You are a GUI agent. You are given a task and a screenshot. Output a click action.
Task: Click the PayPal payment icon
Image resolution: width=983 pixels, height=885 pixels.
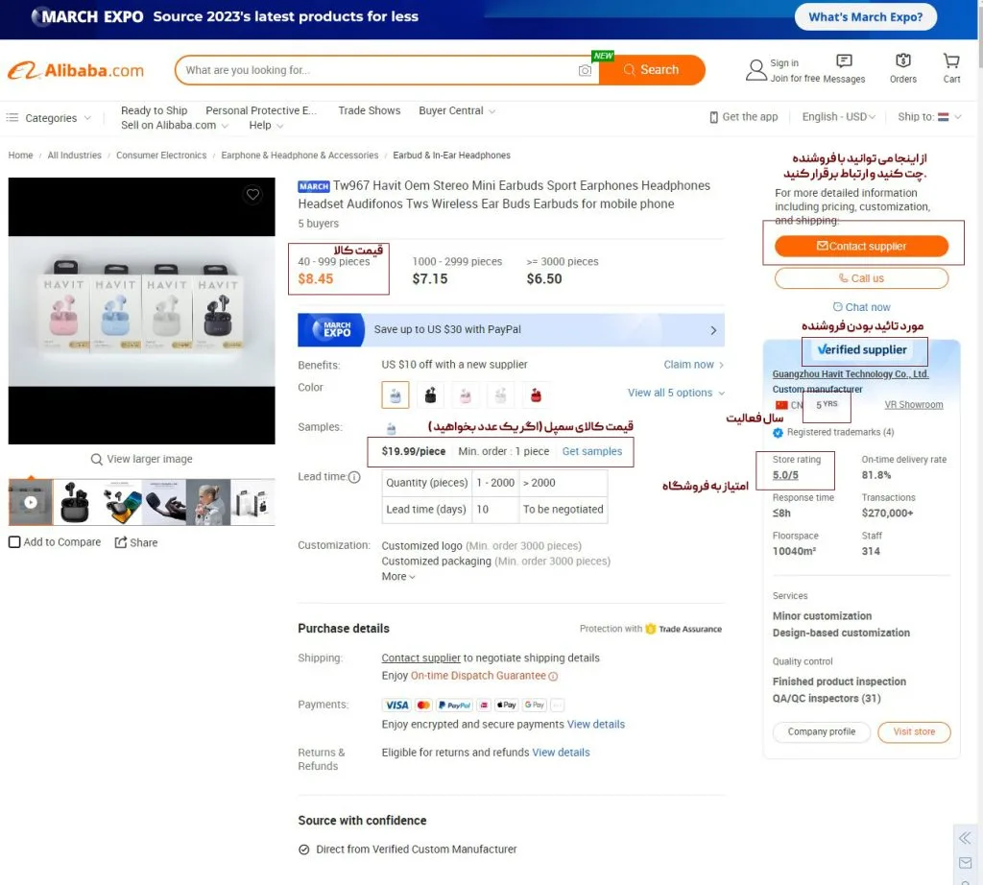455,706
